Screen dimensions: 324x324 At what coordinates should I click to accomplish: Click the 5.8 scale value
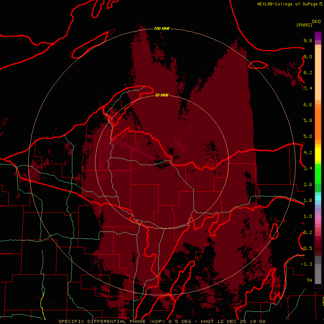[x=308, y=121]
